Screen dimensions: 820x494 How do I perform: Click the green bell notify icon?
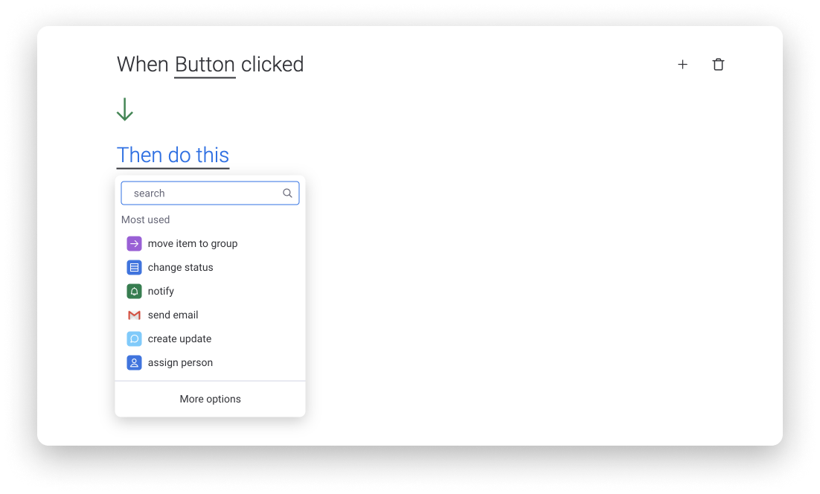(x=135, y=291)
